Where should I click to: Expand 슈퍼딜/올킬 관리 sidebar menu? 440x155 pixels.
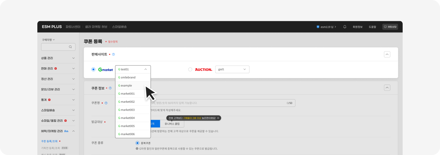tap(58, 121)
